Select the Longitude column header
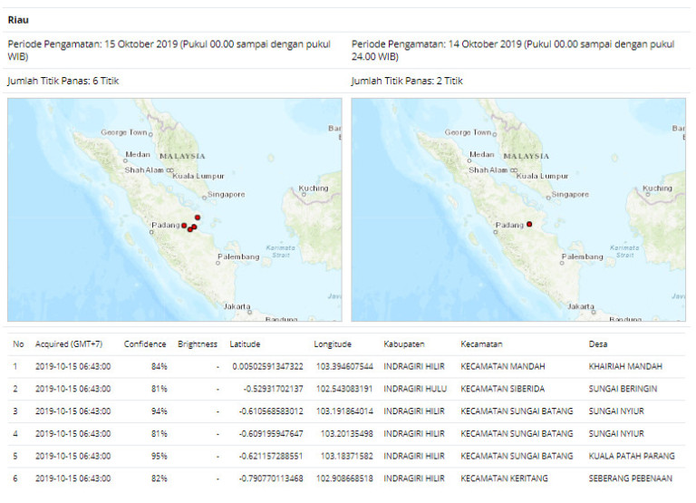 (333, 344)
